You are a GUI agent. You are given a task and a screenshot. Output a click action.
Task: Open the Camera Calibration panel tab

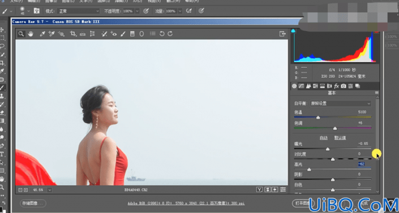(x=344, y=86)
